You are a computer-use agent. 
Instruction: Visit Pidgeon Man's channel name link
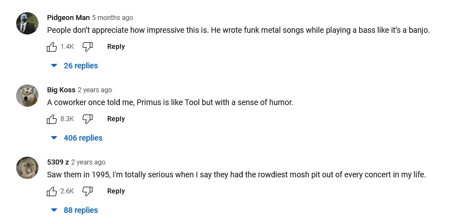[68, 18]
